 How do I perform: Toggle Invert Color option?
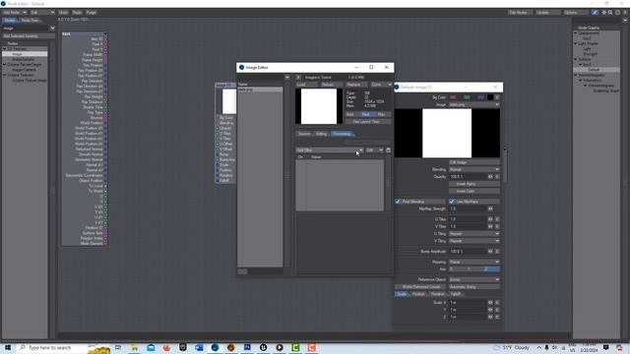[x=474, y=192]
